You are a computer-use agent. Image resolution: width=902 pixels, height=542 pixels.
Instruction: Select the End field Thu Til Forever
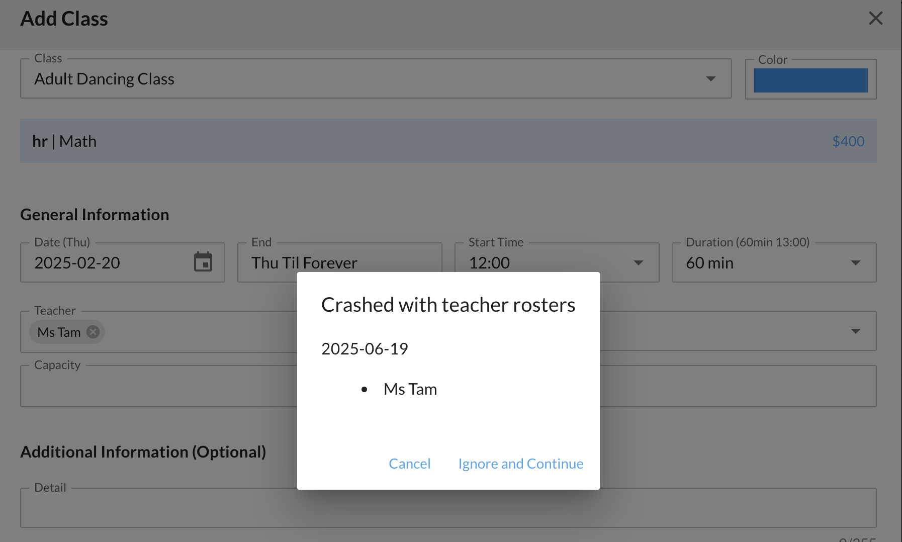click(304, 262)
